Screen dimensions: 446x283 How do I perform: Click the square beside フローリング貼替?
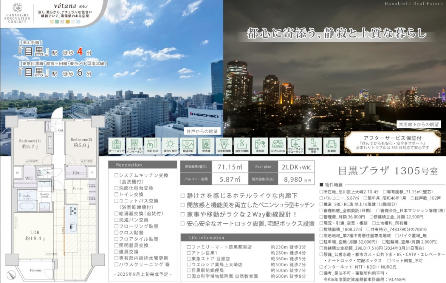(116, 226)
